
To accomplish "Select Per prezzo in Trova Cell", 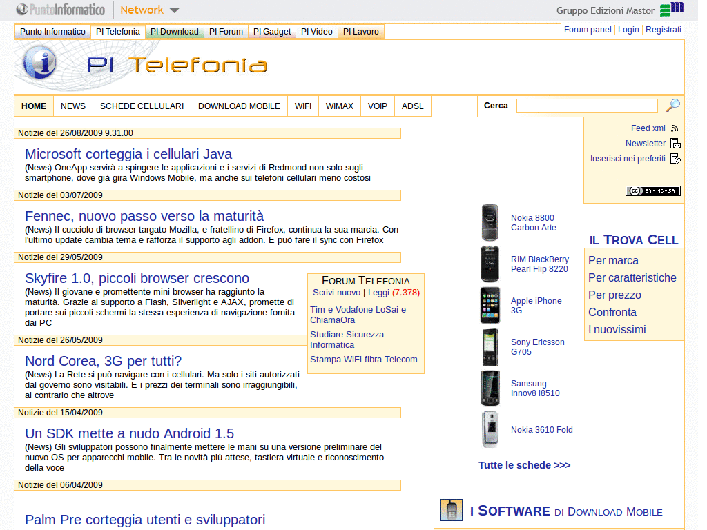I will [614, 295].
